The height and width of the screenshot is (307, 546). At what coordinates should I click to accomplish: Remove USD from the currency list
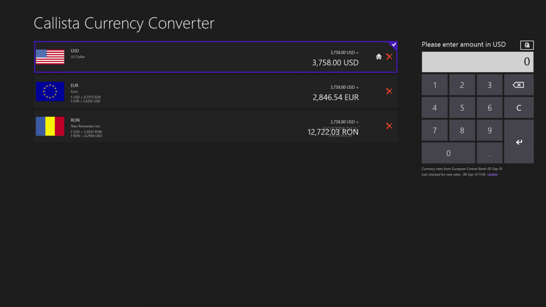(389, 56)
